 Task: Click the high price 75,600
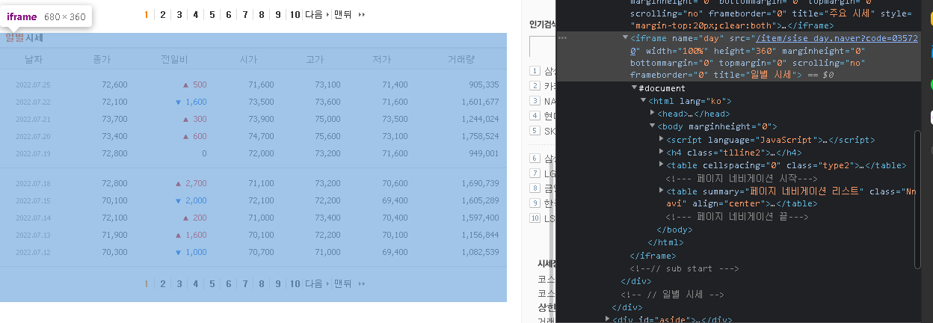coord(328,137)
